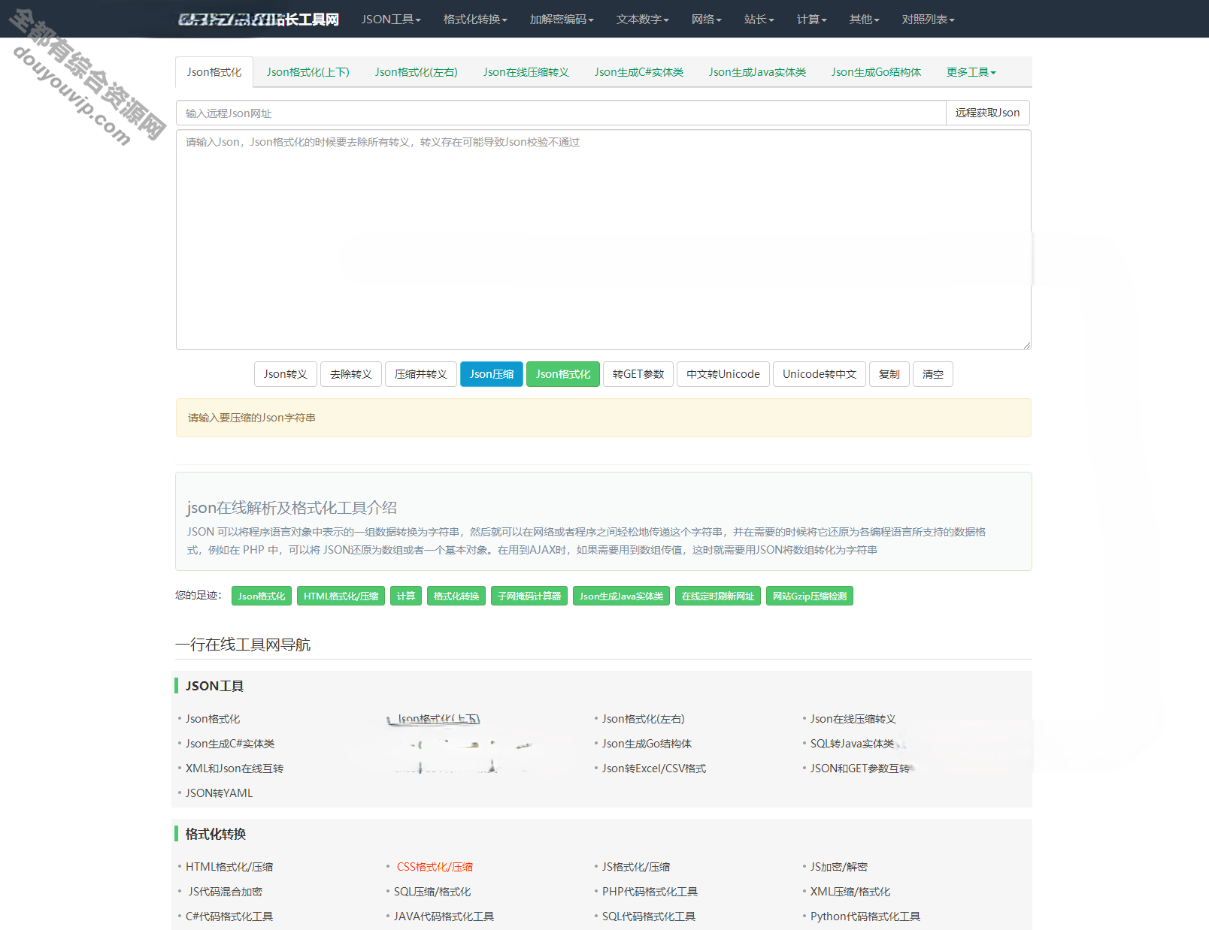Switch to Json格式化(左右) tab
Viewport: 1209px width, 930px height.
[x=417, y=72]
